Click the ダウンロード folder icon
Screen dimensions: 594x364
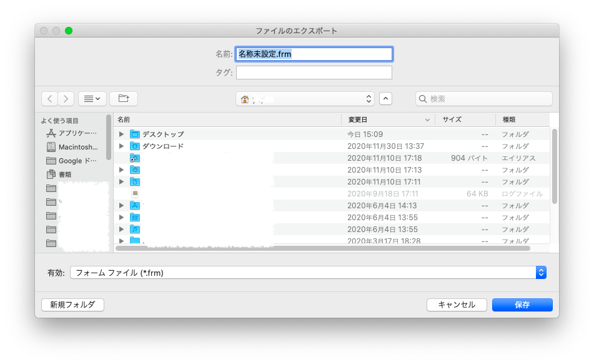click(x=135, y=146)
